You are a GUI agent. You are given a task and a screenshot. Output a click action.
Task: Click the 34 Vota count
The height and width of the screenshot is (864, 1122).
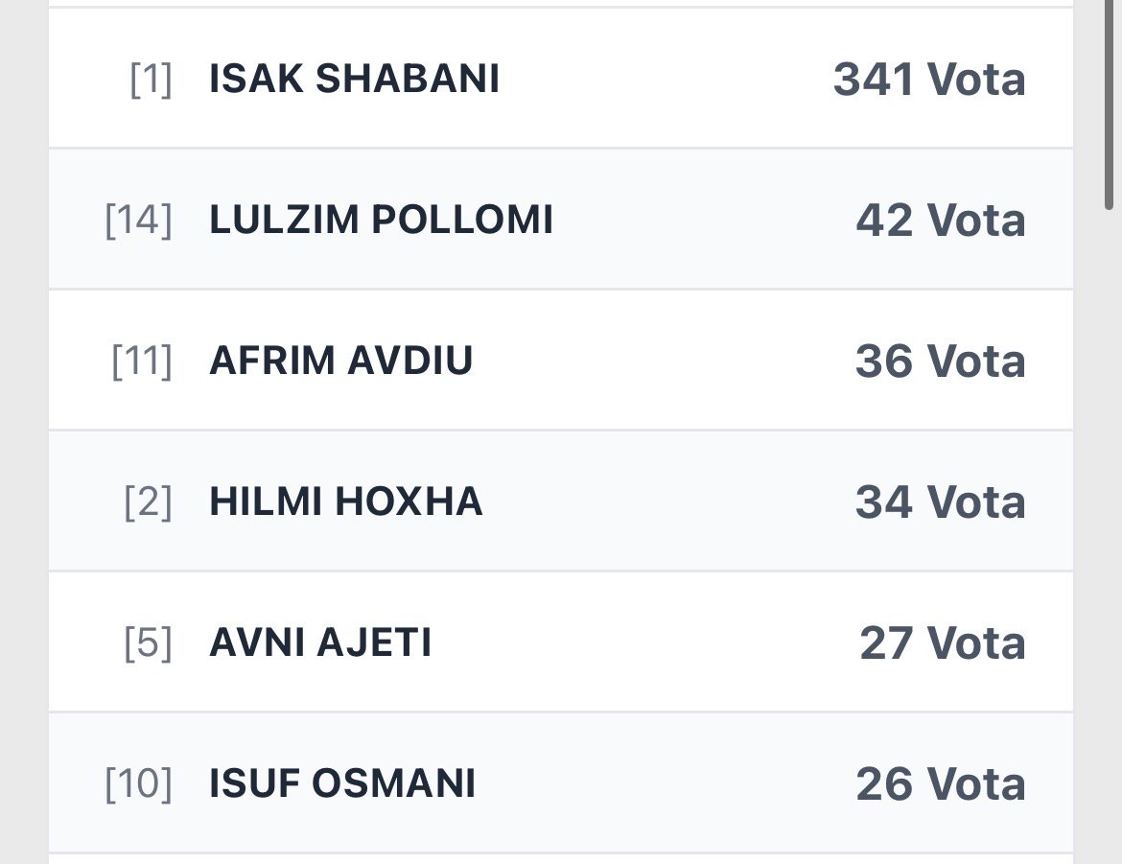(940, 502)
